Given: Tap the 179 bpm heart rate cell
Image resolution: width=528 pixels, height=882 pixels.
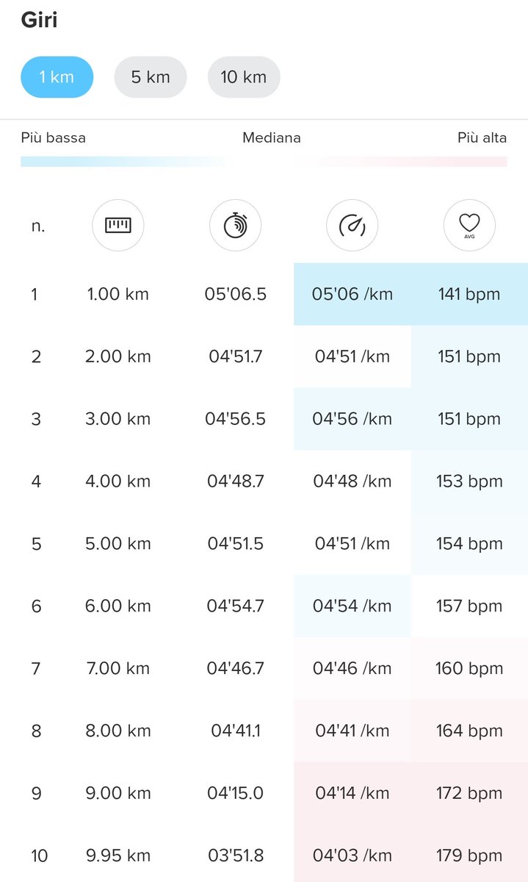Looking at the screenshot, I should coord(469,856).
